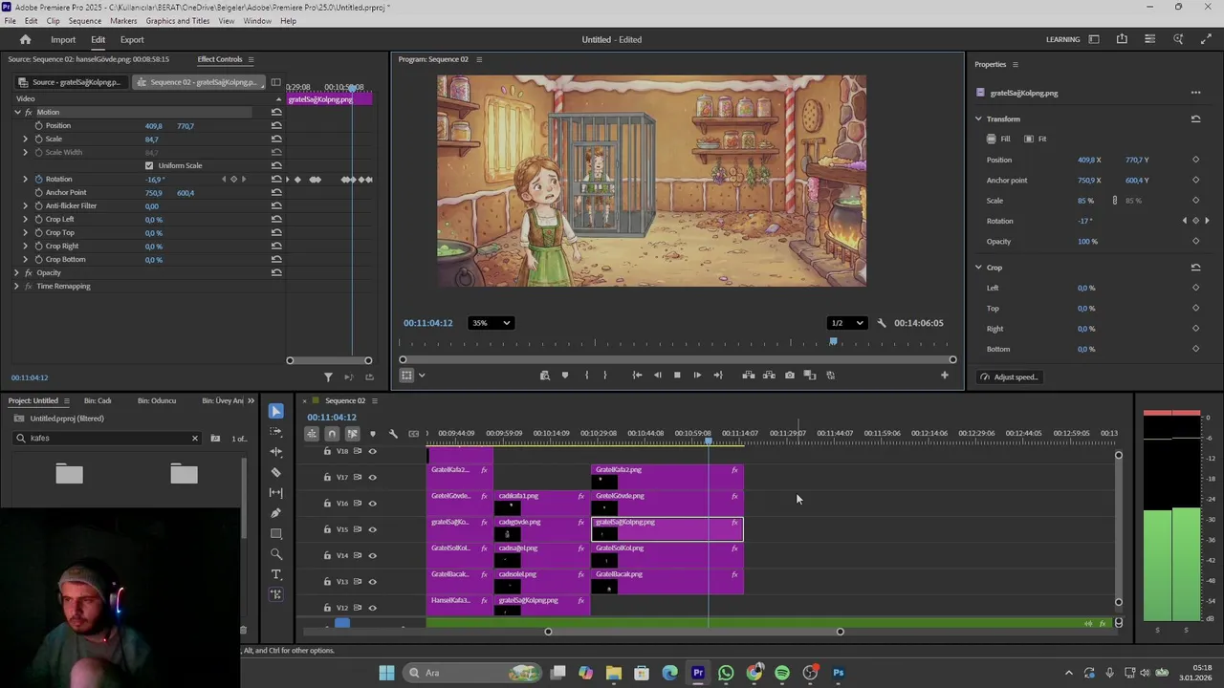The image size is (1224, 688).
Task: Select the Rectangle tool
Action: (x=276, y=533)
